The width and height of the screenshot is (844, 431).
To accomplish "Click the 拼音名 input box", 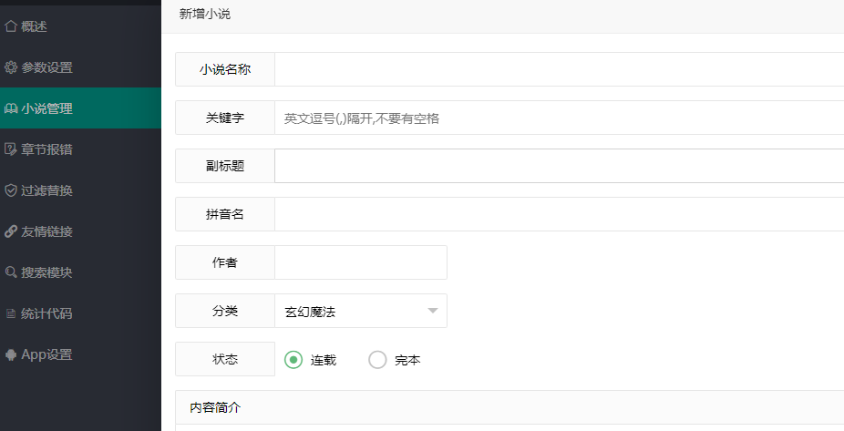I will (x=558, y=214).
